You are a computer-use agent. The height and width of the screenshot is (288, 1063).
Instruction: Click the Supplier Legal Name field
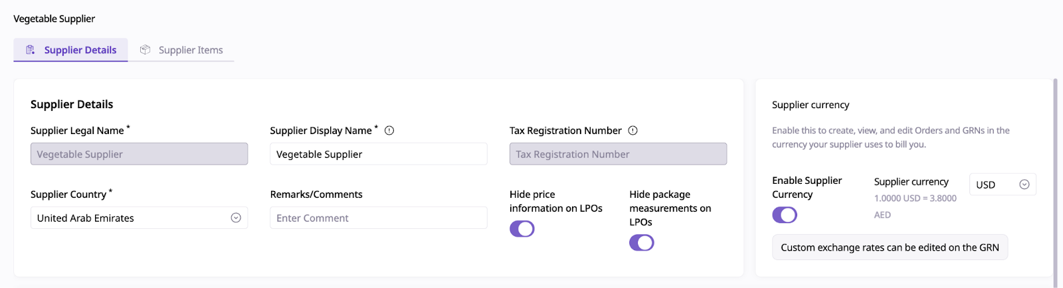(x=139, y=154)
